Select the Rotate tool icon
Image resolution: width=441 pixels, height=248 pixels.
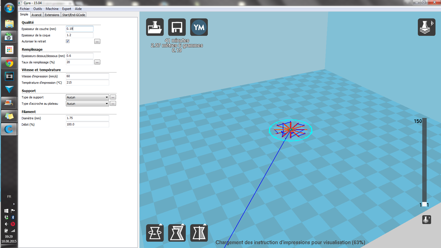(x=155, y=233)
